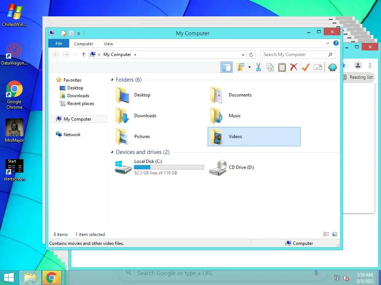Switch to Large icons view button in status bar
Screen dimensions: 381x285
coord(334,234)
